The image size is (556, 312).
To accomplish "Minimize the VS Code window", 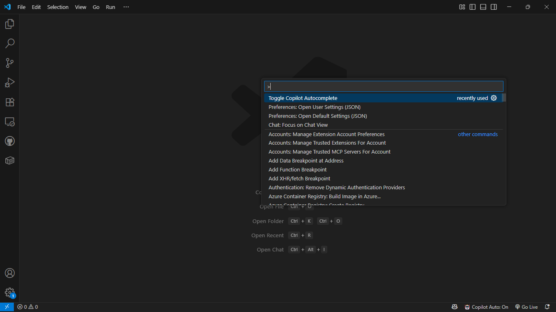I will tap(509, 7).
